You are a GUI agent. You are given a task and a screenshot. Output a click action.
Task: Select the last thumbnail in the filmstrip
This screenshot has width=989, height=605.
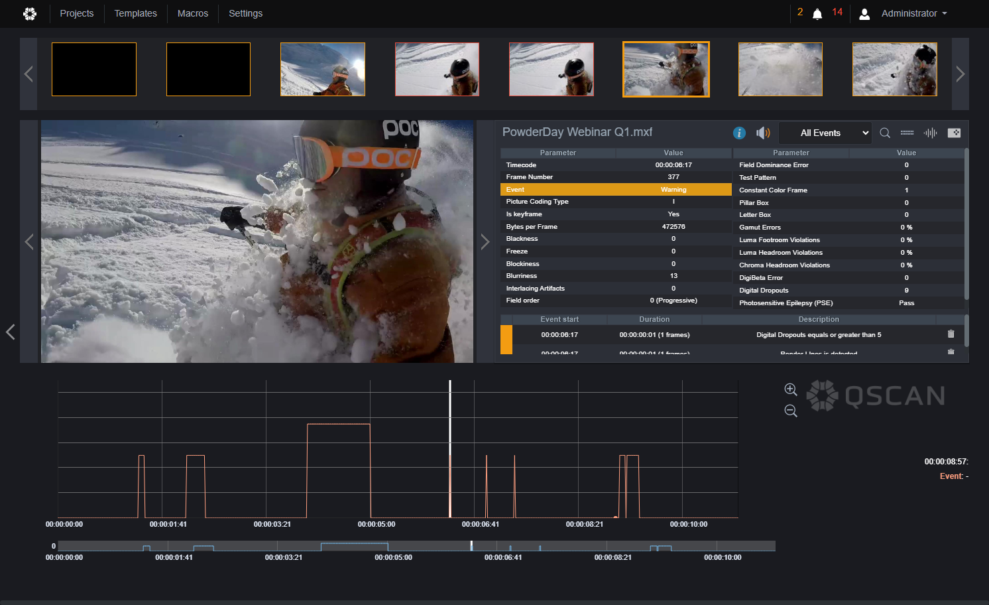click(x=895, y=70)
